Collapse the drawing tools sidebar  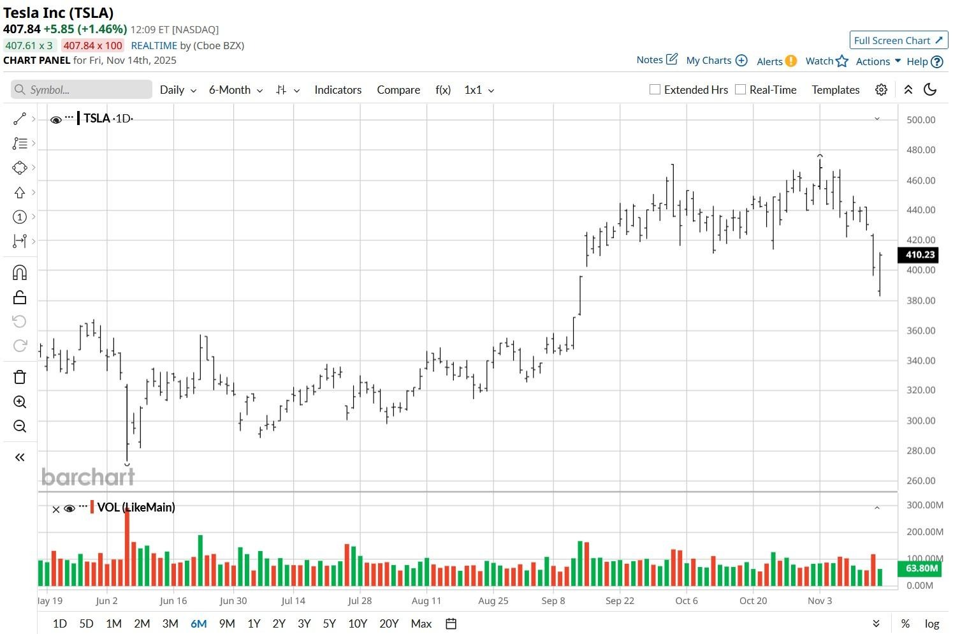pyautogui.click(x=20, y=457)
